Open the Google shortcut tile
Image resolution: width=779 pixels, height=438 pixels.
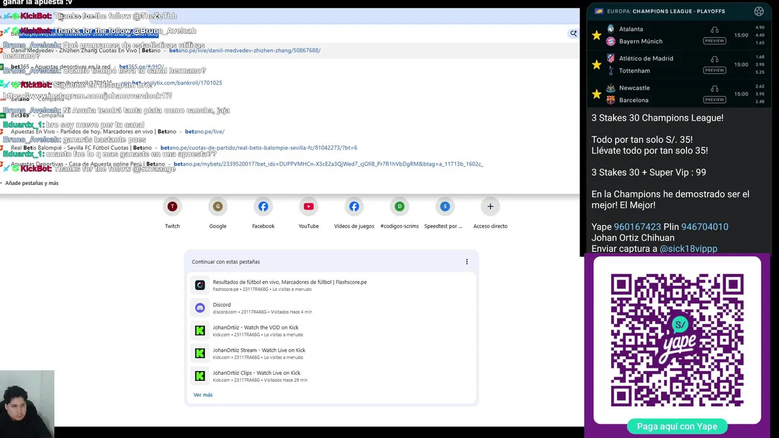(218, 213)
